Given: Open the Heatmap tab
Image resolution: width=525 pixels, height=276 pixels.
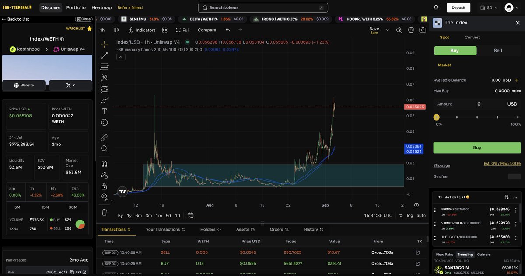Looking at the screenshot, I should 101,7.
